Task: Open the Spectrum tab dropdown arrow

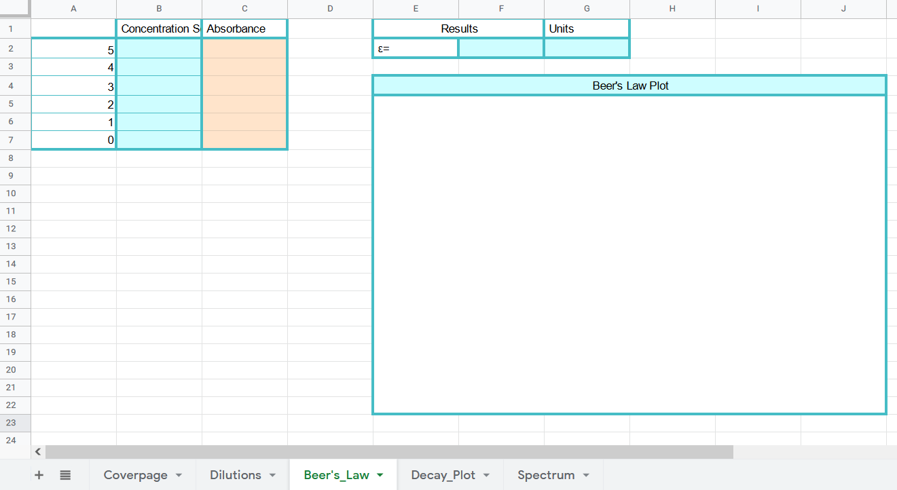Action: tap(586, 475)
